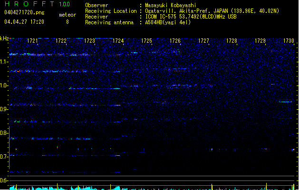This screenshot has height=190, width=299.
Task: Click the 0.8 kHz frequency tick label
Action: 4,133
